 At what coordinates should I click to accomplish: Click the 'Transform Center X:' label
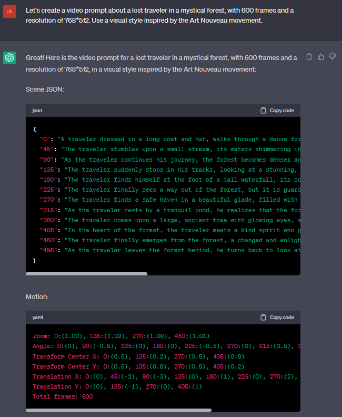[x=66, y=356]
